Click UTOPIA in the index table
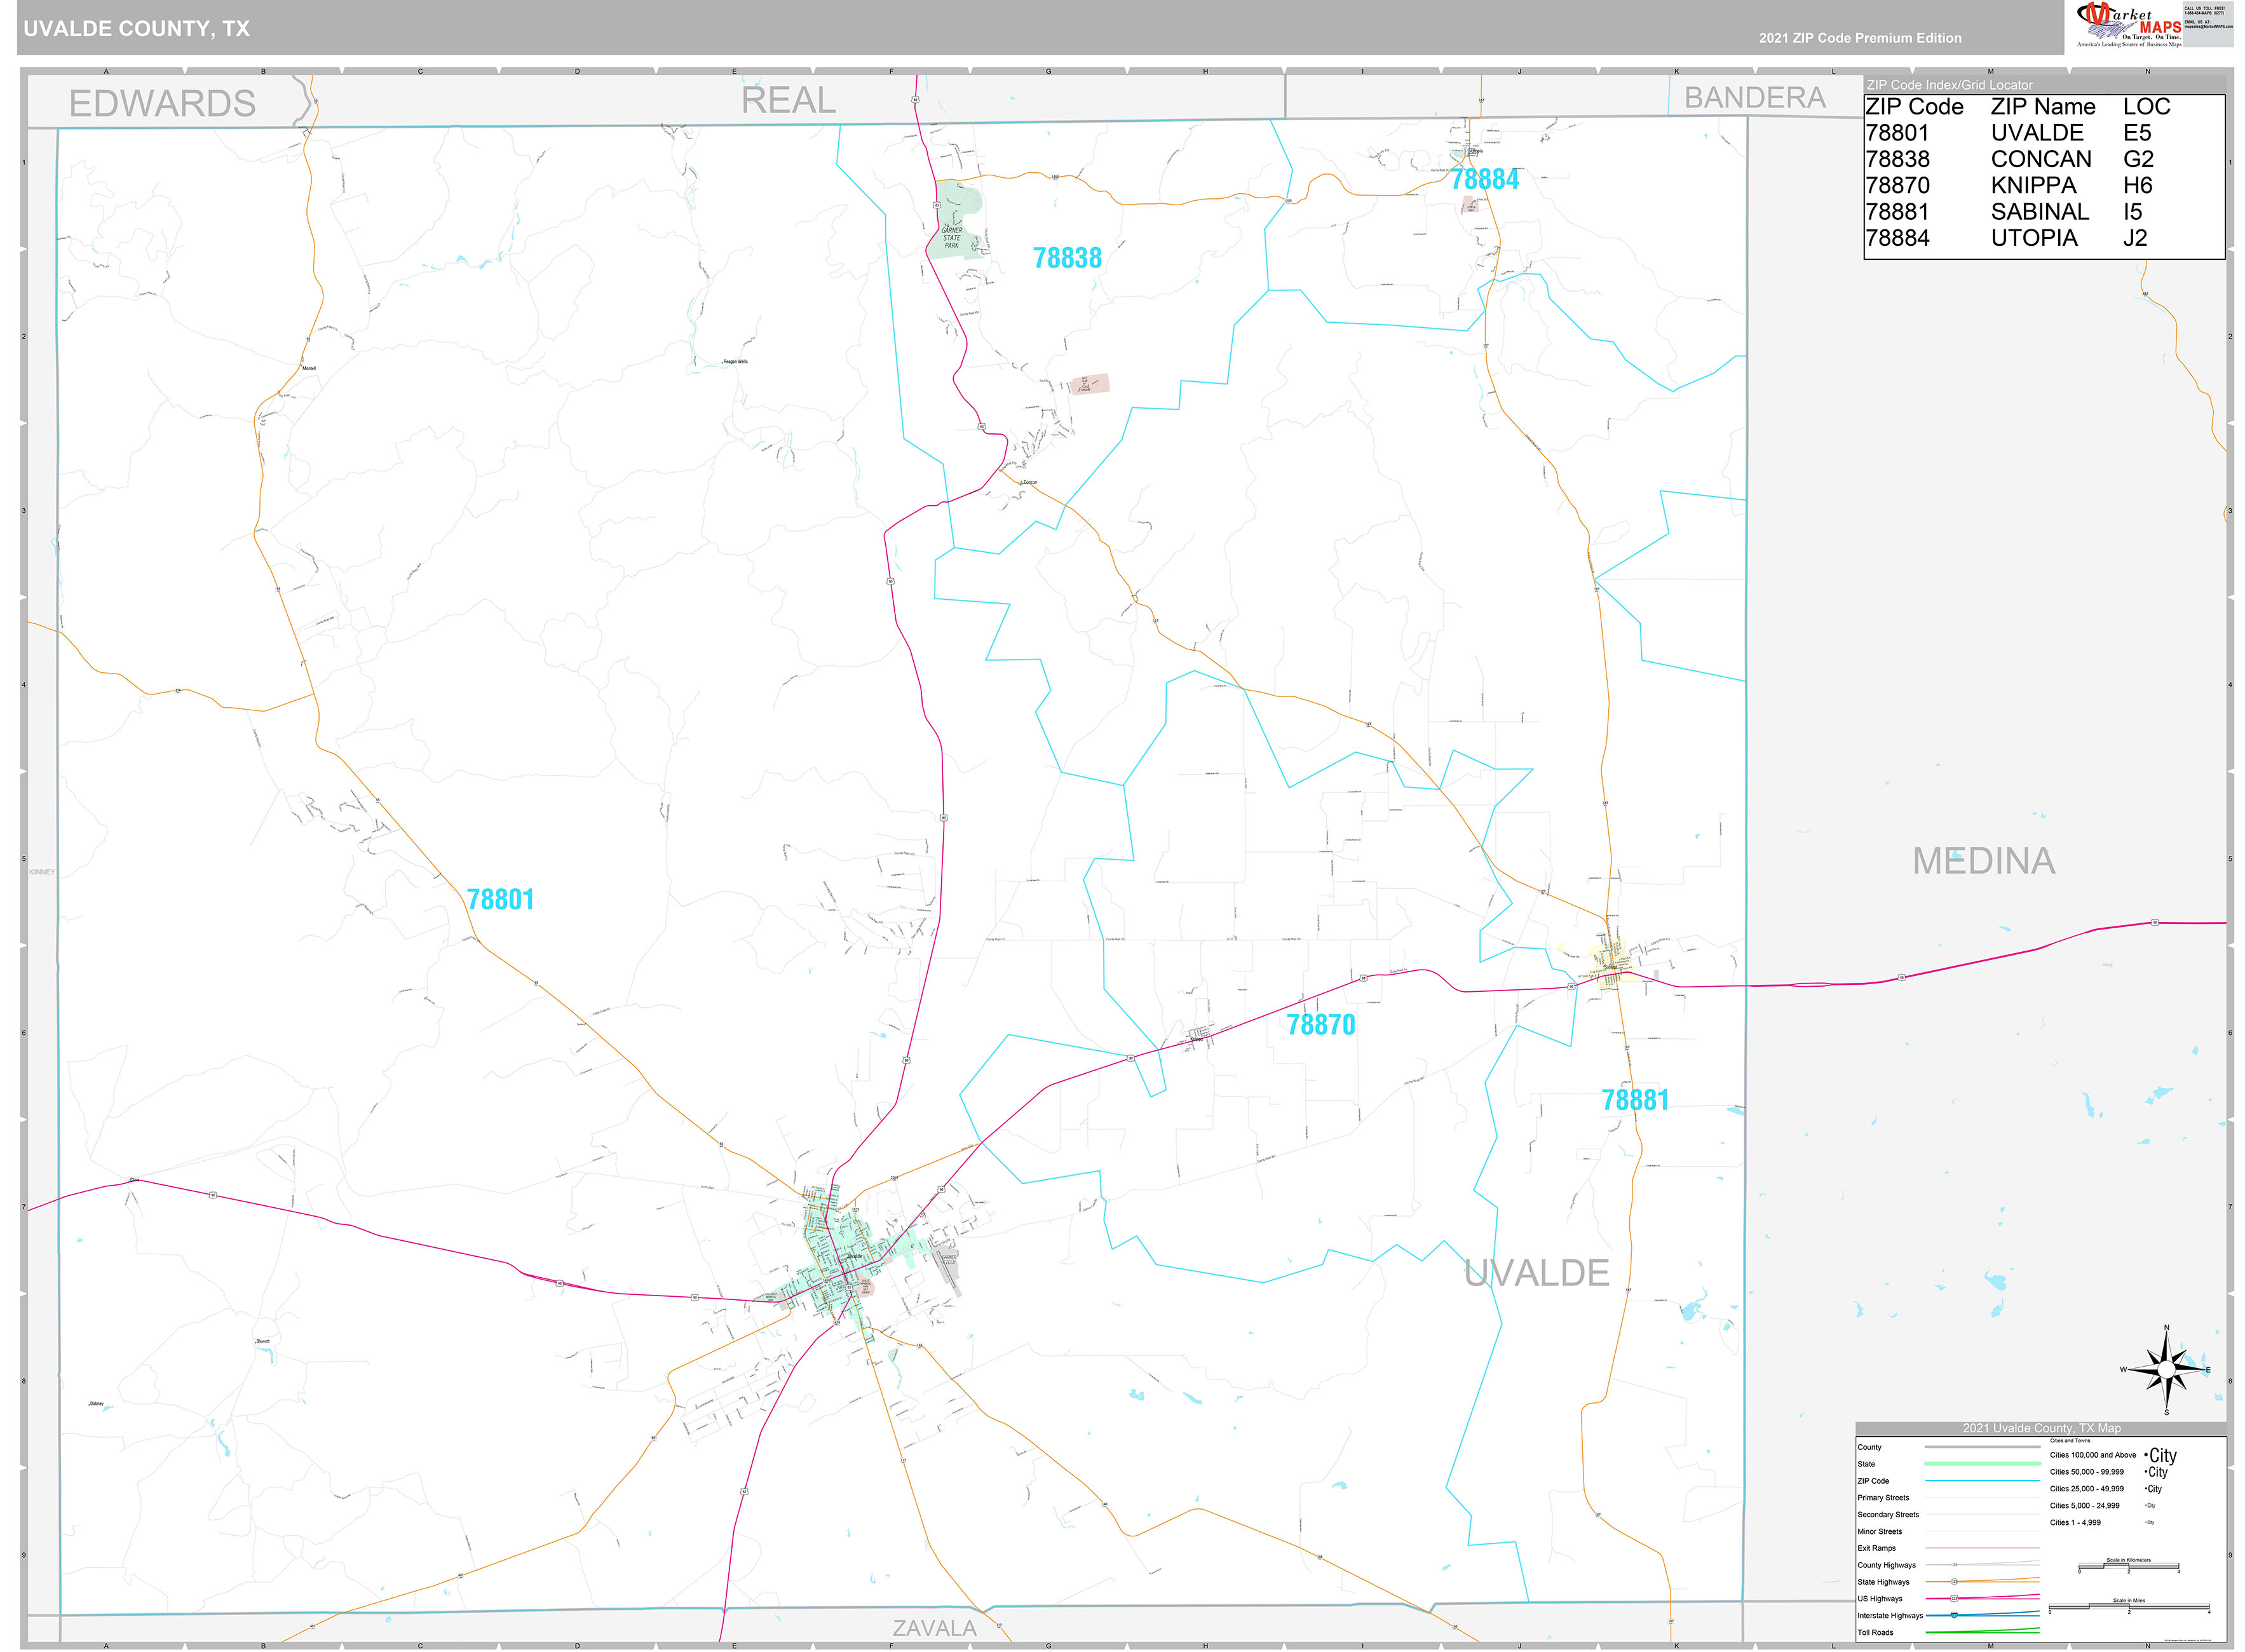2245x1652 pixels. tap(2034, 238)
